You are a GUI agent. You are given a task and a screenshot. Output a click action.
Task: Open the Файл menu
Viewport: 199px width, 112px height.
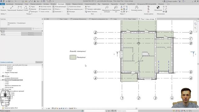coord(2,4)
